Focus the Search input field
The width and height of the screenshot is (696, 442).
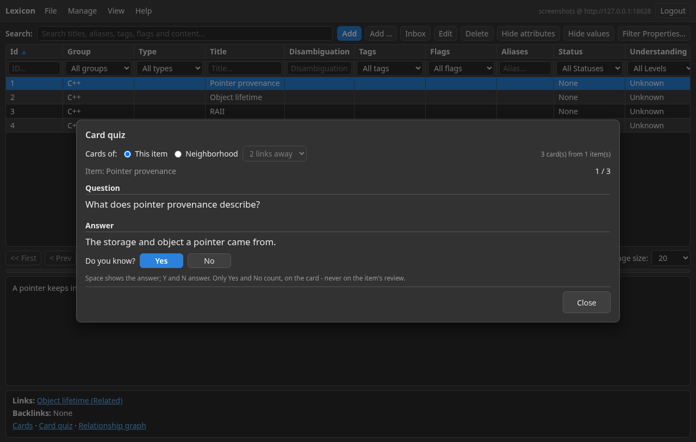coord(185,34)
